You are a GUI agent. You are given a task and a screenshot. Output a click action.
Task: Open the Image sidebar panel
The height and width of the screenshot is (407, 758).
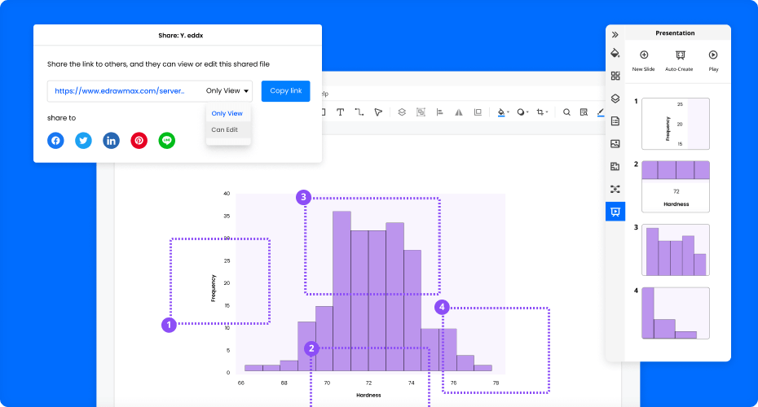point(615,143)
